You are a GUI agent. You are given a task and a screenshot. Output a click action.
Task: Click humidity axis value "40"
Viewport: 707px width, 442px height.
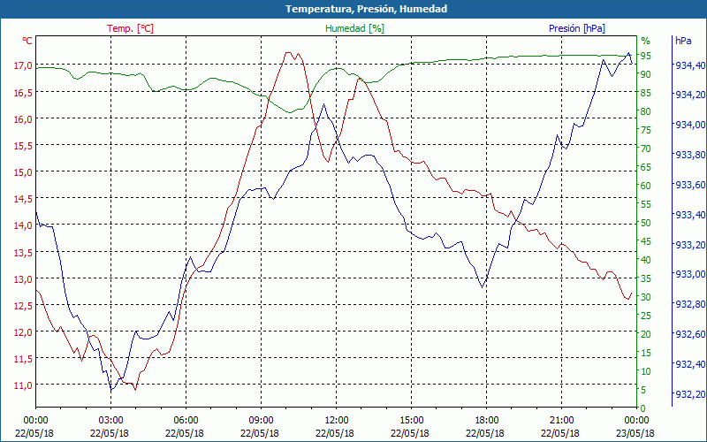[646, 260]
